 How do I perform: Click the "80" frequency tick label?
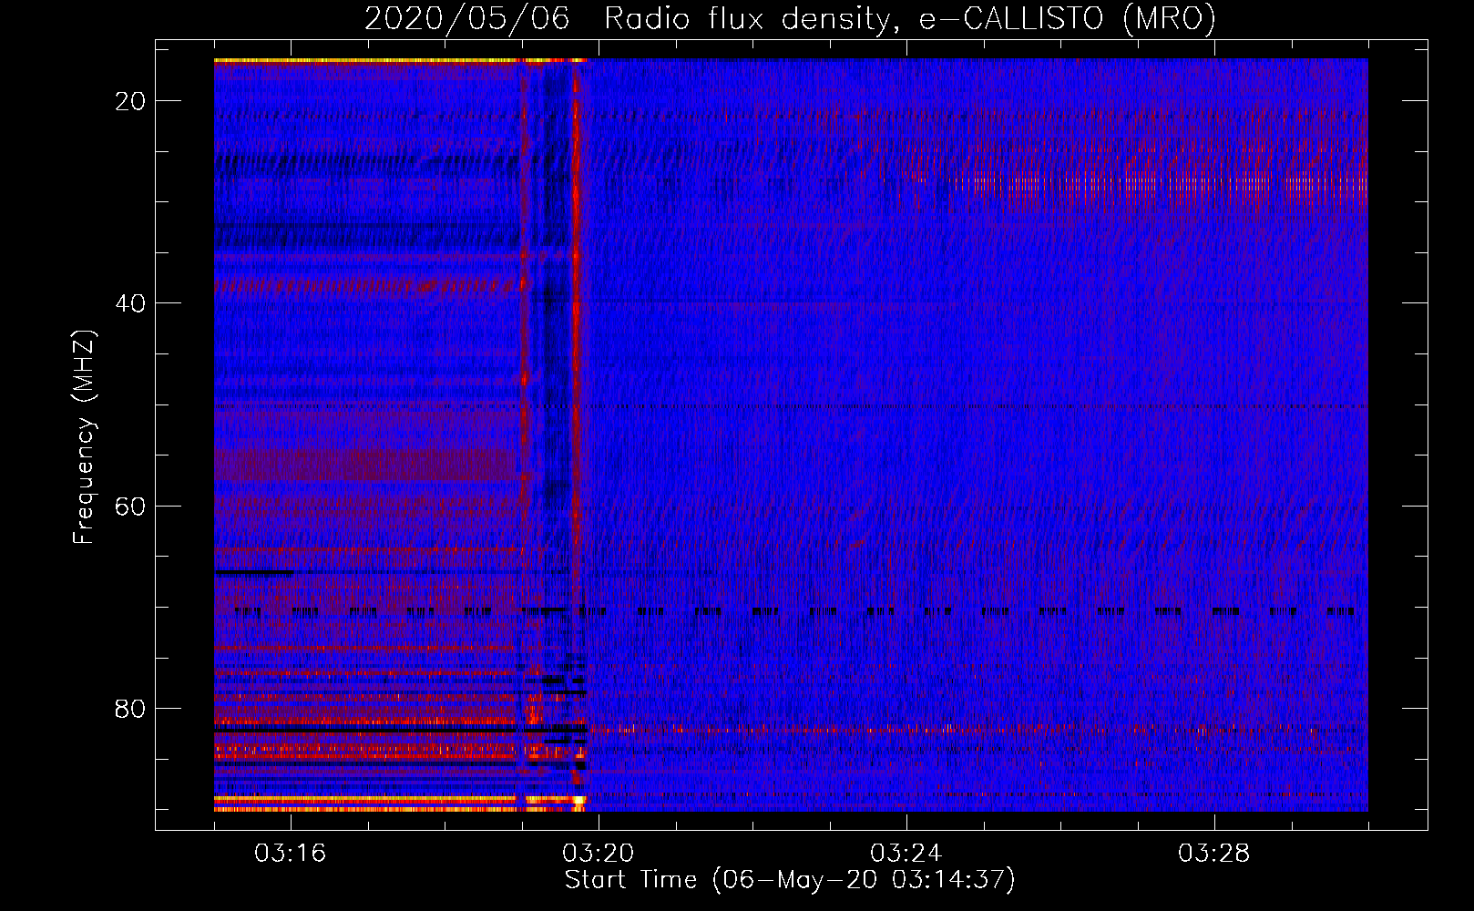point(130,709)
